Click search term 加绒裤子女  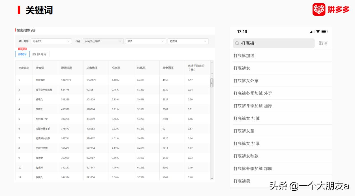[x=42, y=119]
